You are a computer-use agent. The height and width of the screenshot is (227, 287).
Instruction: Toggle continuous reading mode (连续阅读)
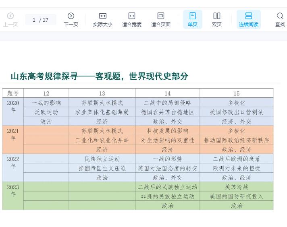pyautogui.click(x=249, y=19)
